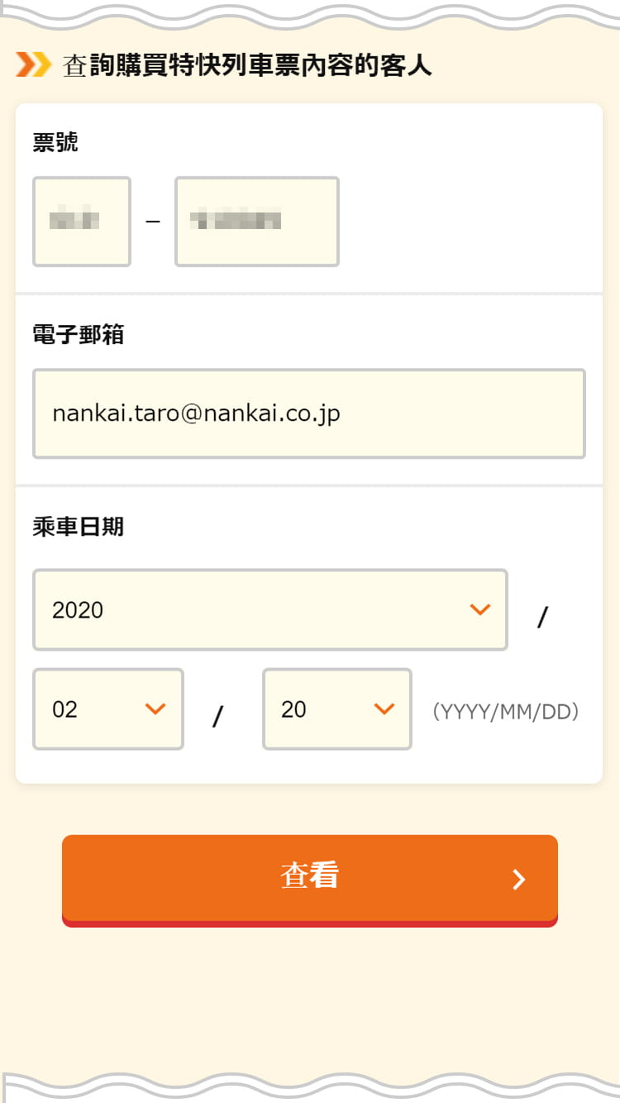The image size is (620, 1103).
Task: Expand the month dropdown chevron beside 02
Action: [x=155, y=709]
